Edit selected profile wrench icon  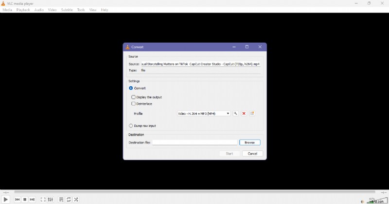tap(235, 113)
